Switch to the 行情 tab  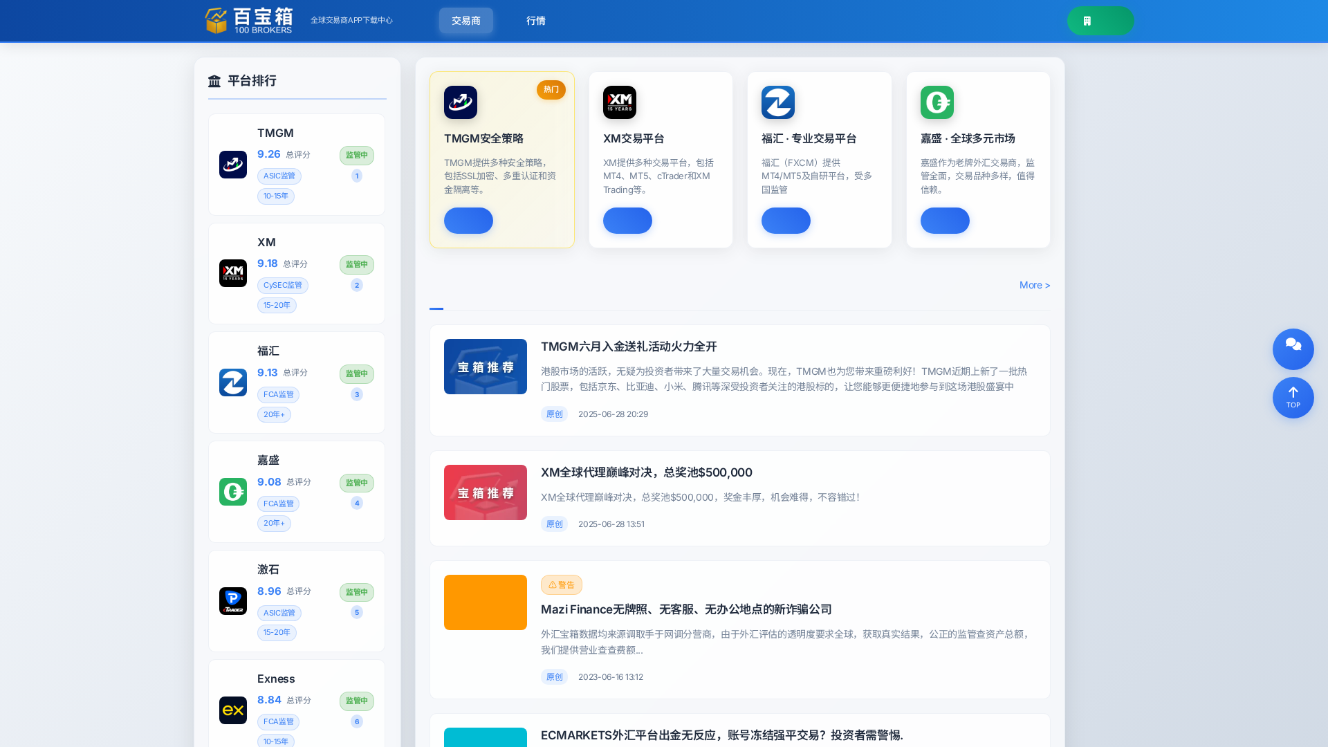[536, 21]
